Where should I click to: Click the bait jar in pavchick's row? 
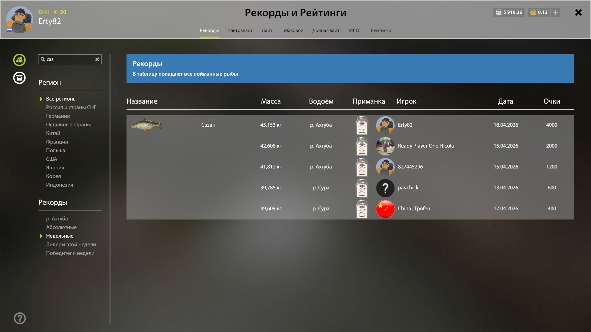coord(362,188)
